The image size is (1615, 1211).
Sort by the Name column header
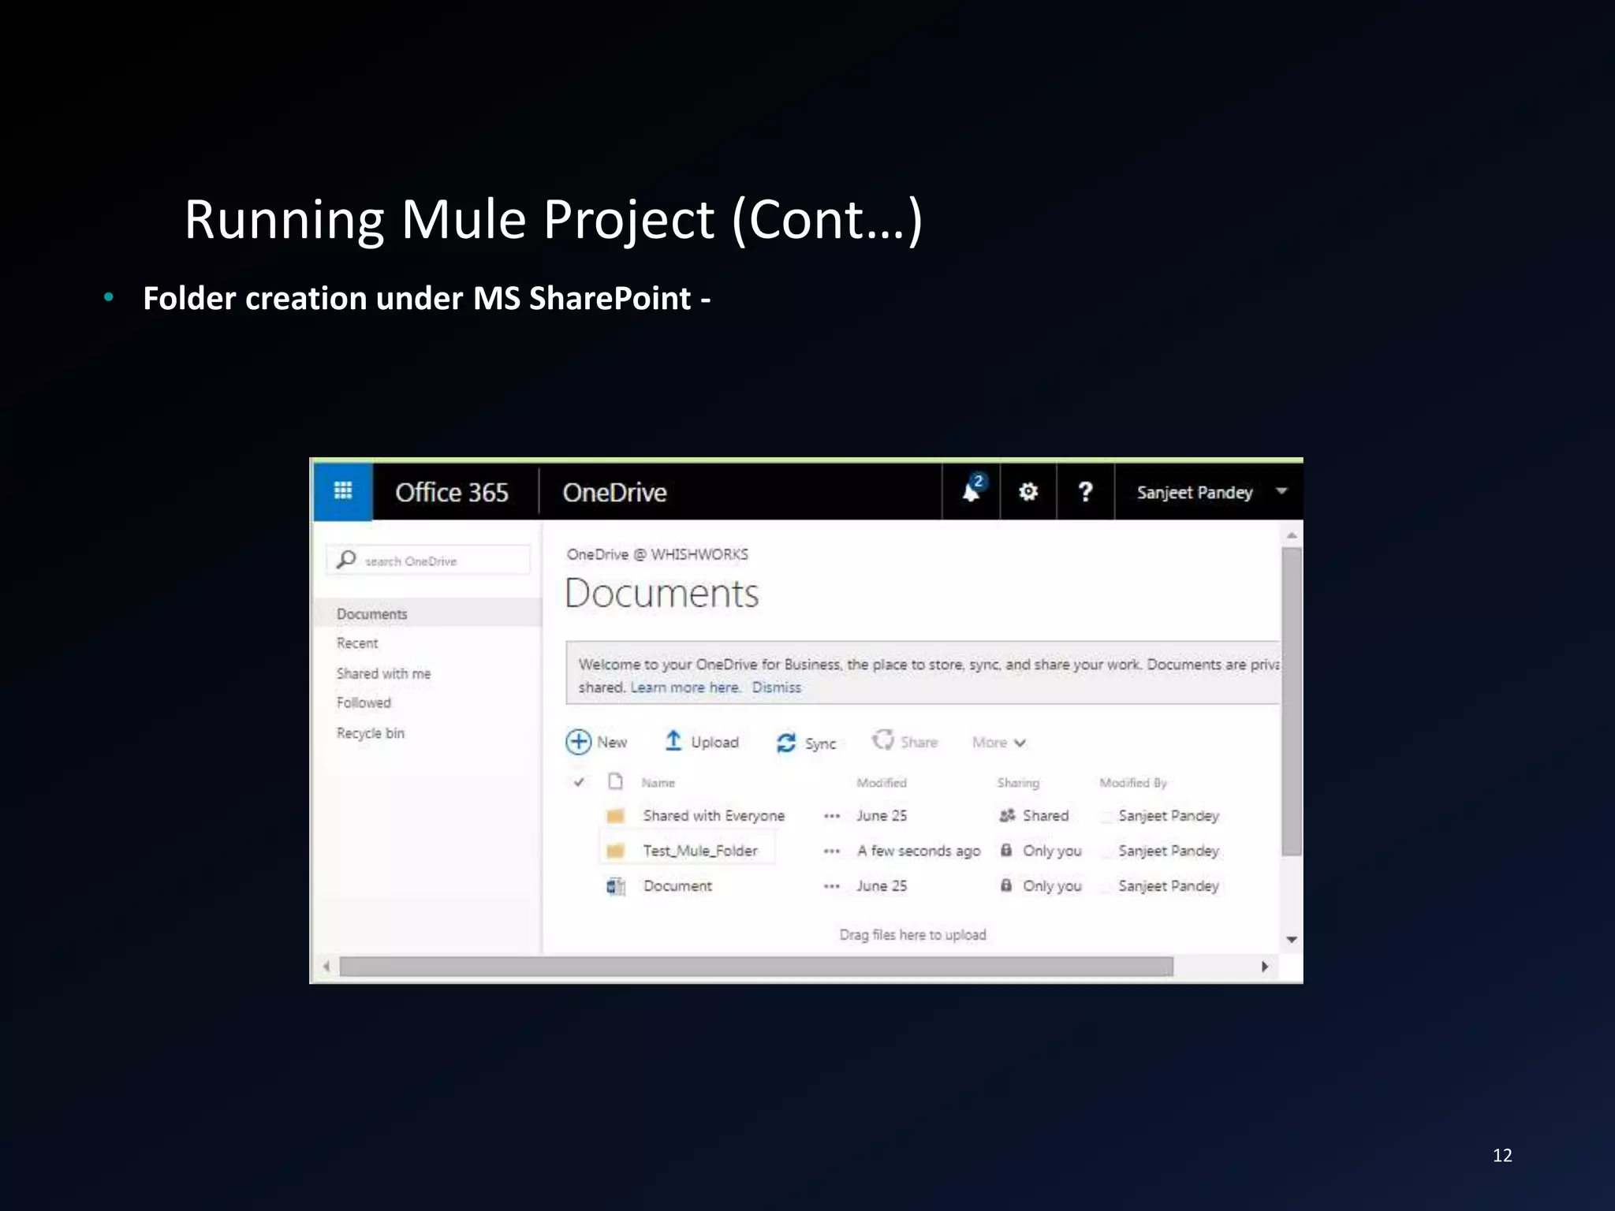click(x=658, y=783)
